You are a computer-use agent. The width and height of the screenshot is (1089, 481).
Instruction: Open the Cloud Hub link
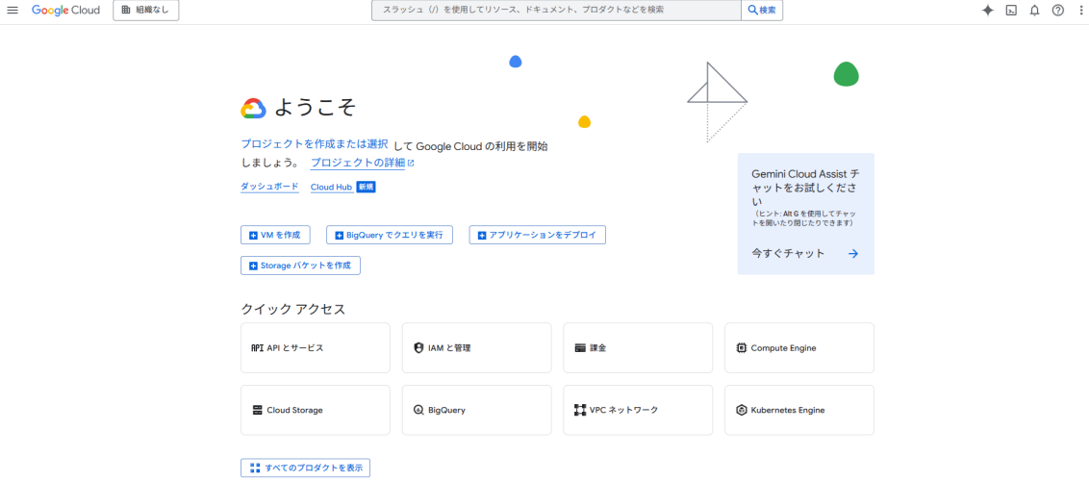(x=331, y=188)
